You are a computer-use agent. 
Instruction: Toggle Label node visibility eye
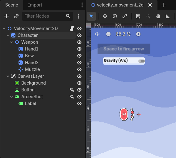click(x=79, y=103)
